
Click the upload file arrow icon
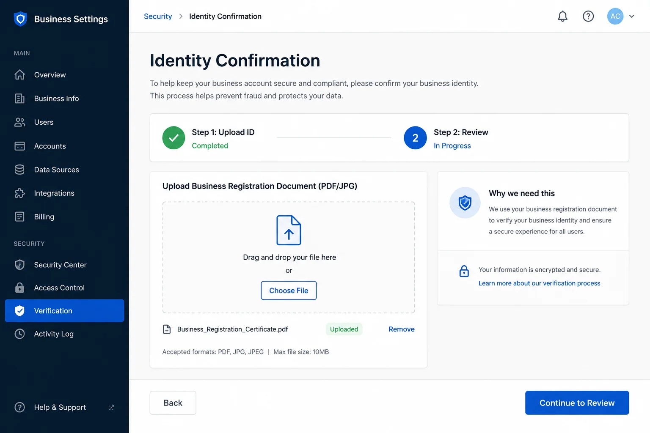289,230
